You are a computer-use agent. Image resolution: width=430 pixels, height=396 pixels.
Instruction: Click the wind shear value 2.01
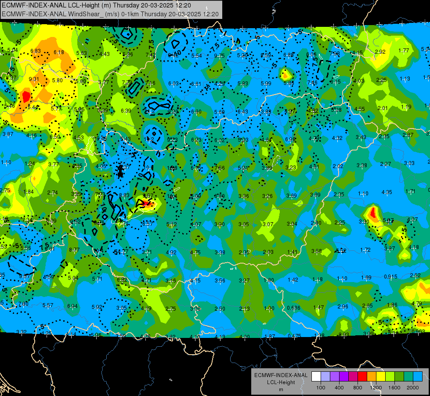pos(383,108)
